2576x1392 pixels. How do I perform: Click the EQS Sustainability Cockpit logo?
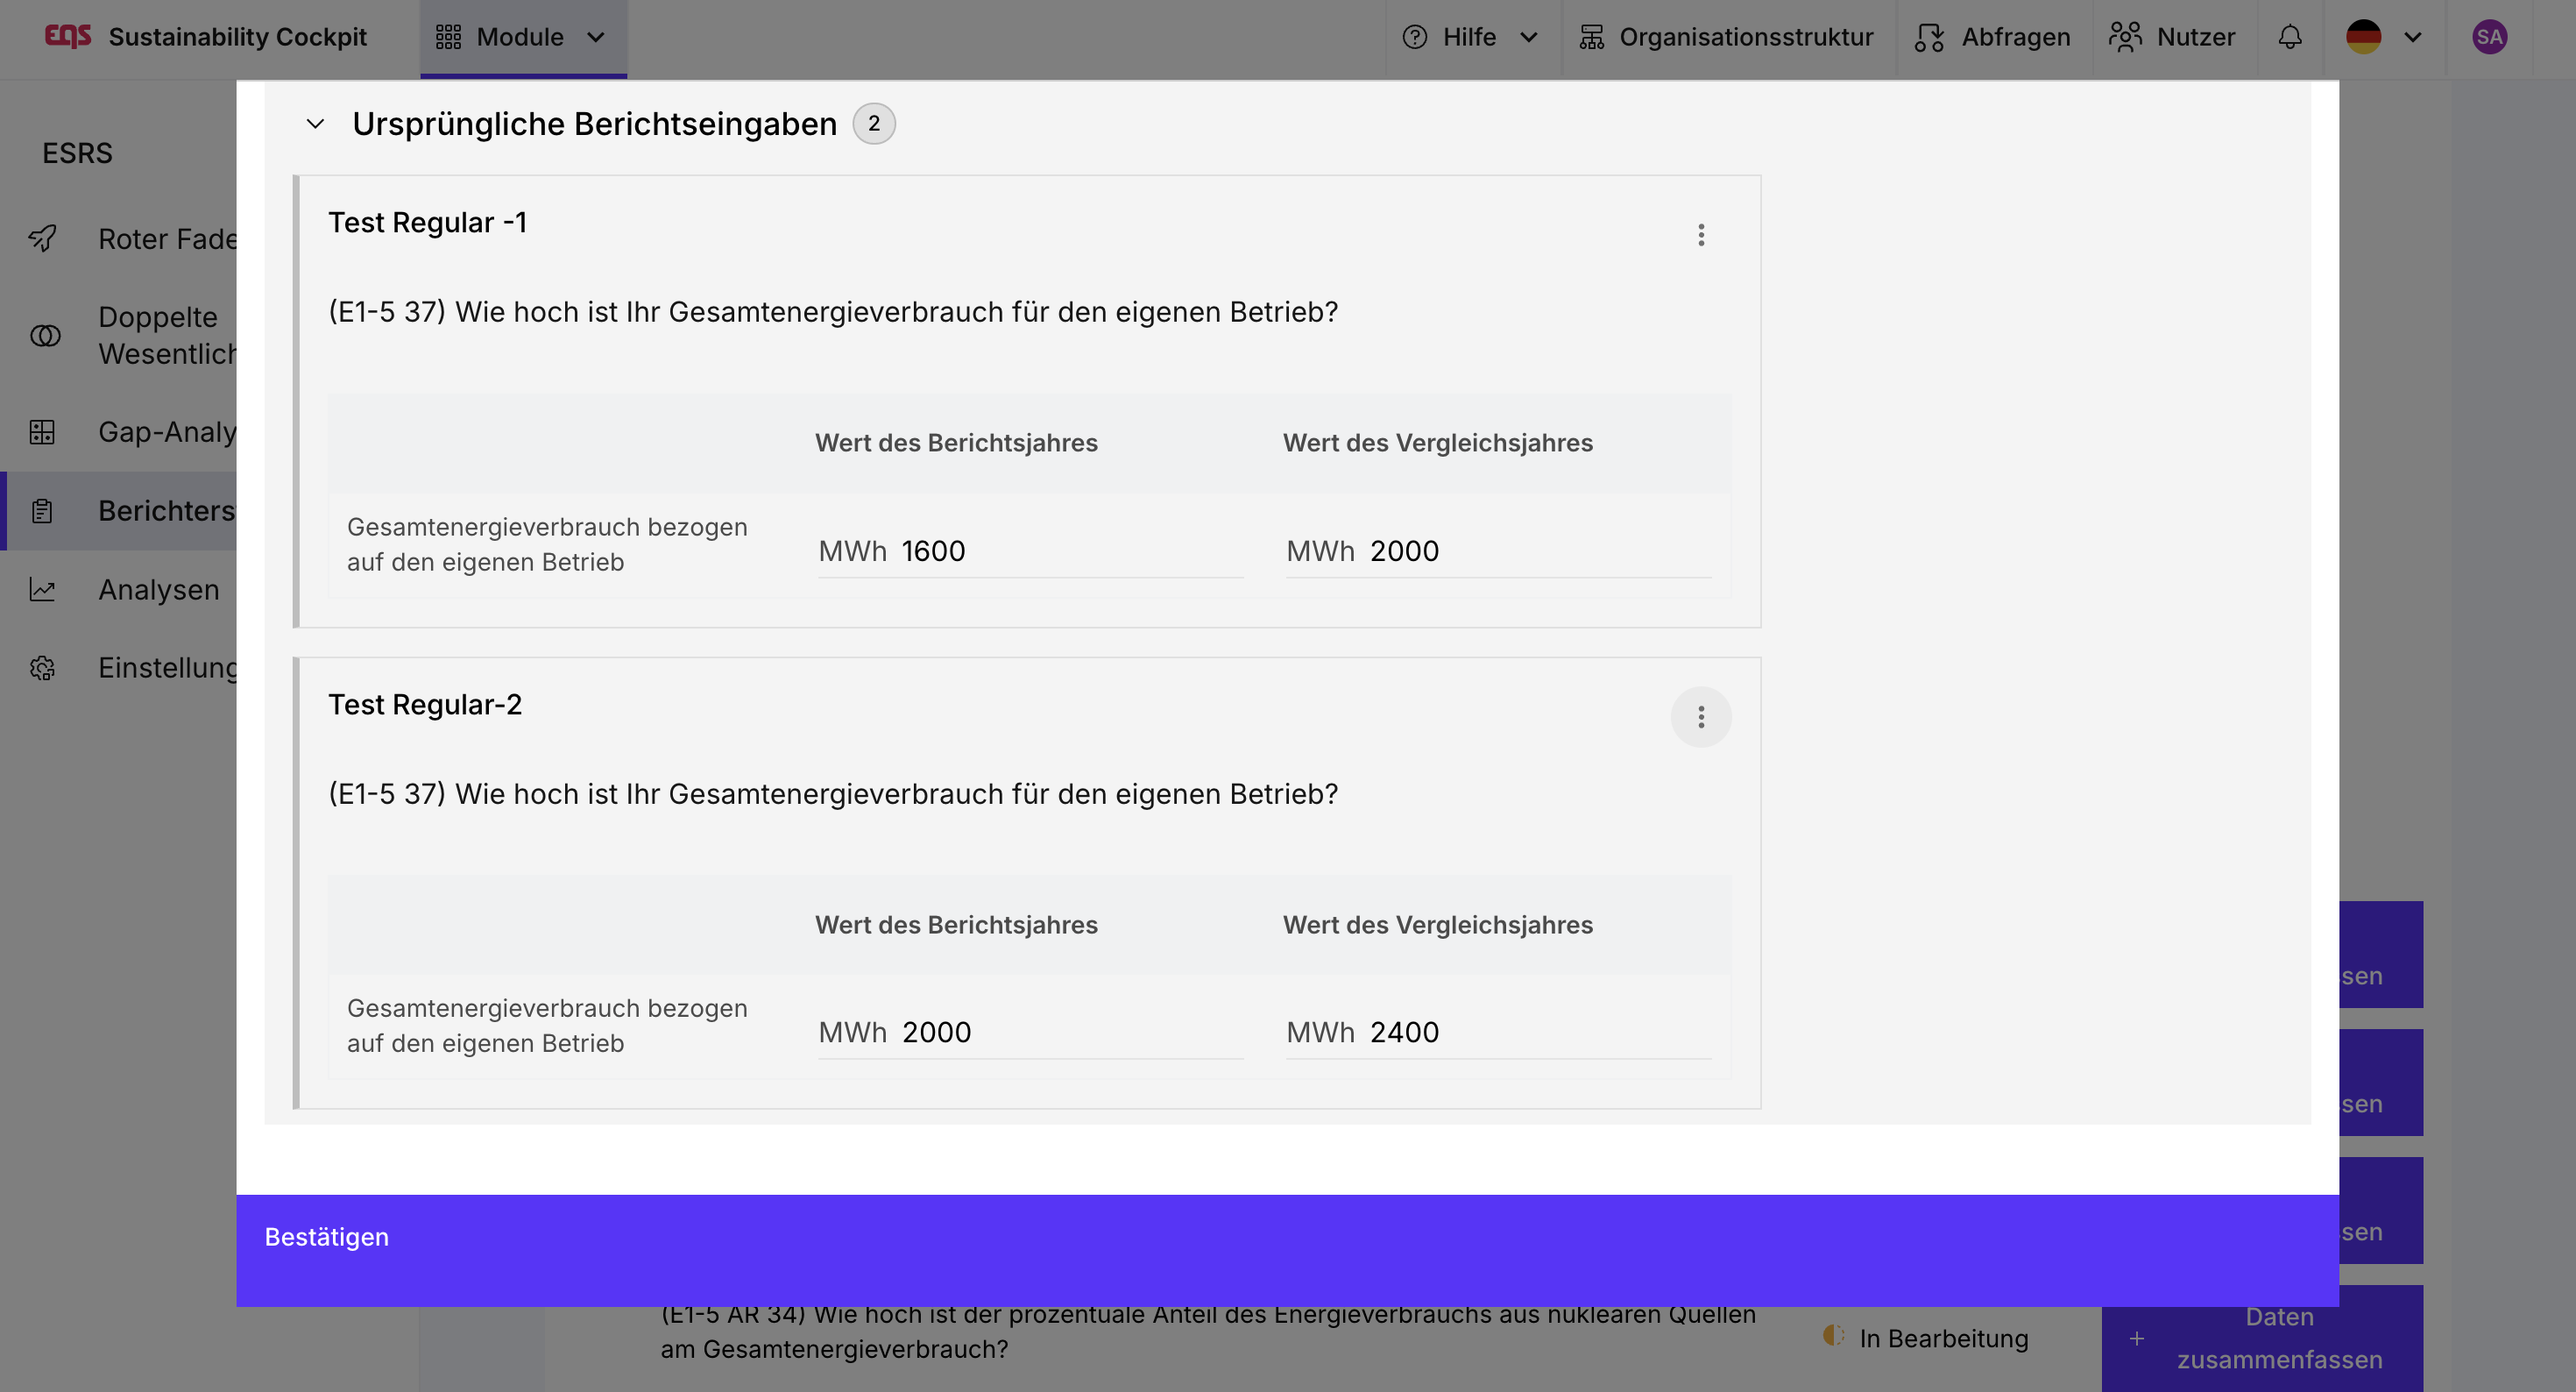point(205,37)
